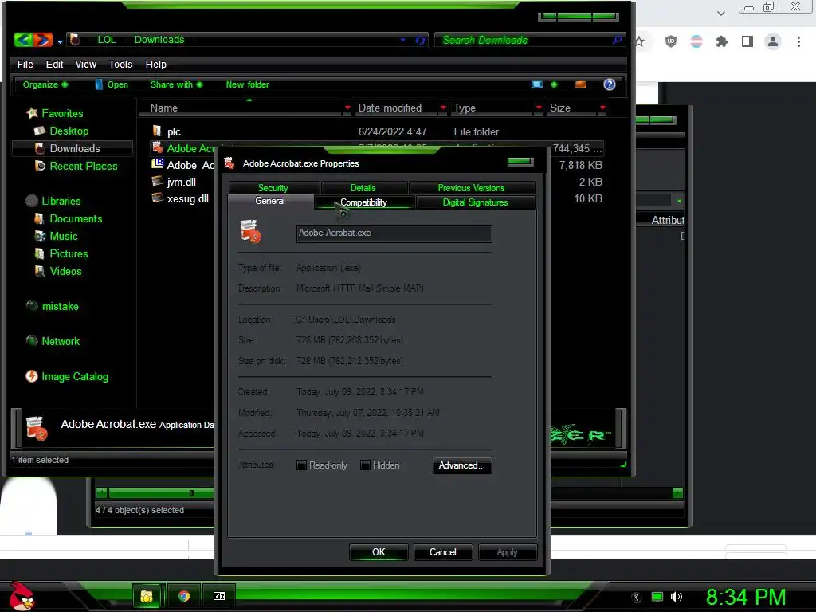
Task: Click the Pictures library icon
Action: click(40, 254)
